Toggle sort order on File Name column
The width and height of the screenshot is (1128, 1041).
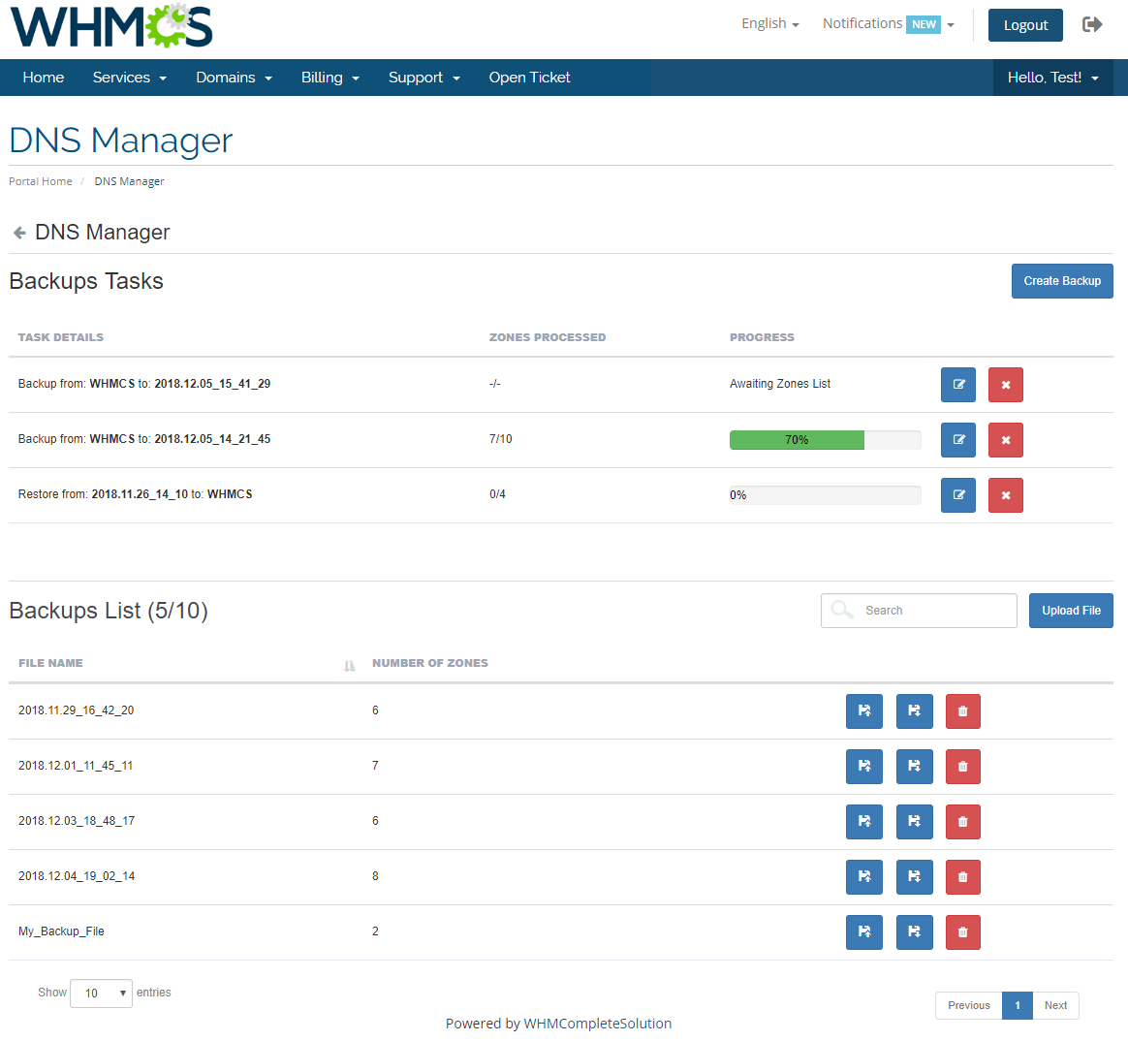click(x=349, y=665)
